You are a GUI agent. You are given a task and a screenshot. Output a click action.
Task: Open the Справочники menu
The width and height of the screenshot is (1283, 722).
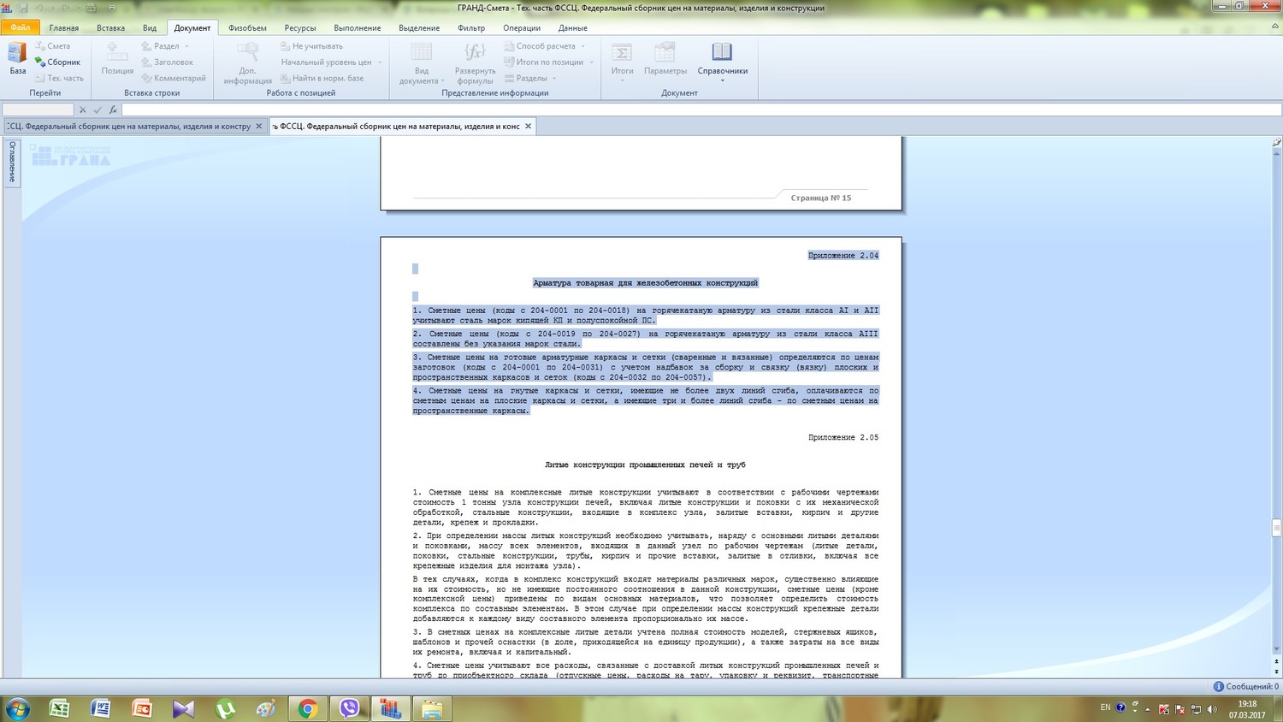click(723, 62)
